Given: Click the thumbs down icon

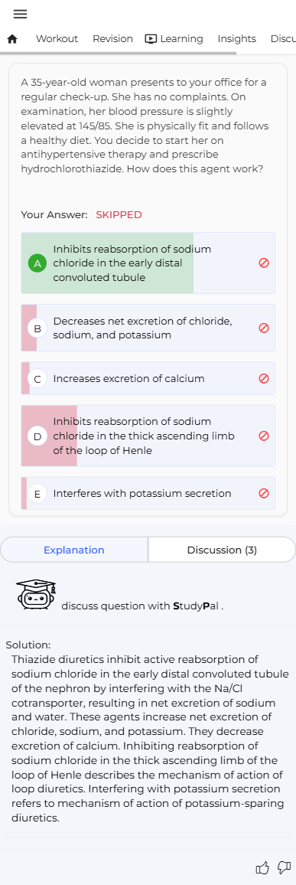Looking at the screenshot, I should 285,867.
